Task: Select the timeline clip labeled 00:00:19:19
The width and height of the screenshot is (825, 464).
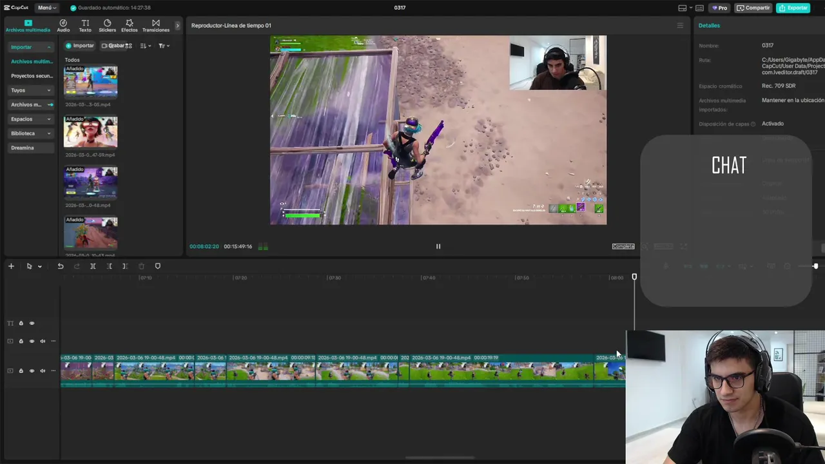Action: 502,371
